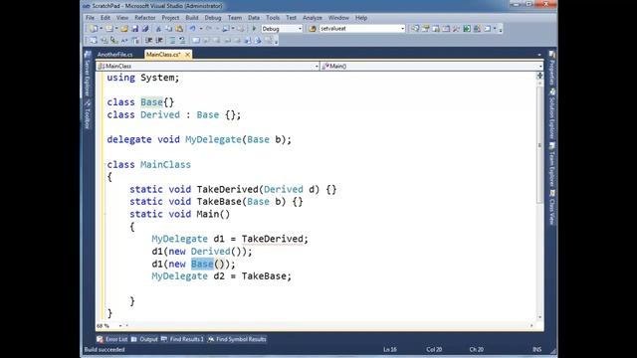The image size is (637, 358).
Task: Click 'MyDelegate' in the delegate declaration
Action: 213,139
